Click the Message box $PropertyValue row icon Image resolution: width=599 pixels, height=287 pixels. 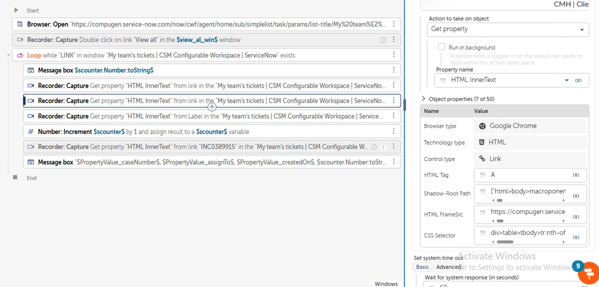point(31,162)
